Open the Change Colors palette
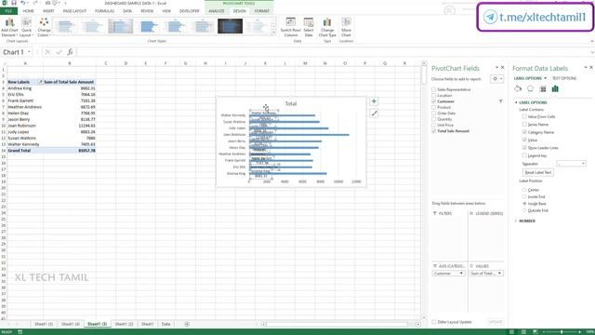 44,27
